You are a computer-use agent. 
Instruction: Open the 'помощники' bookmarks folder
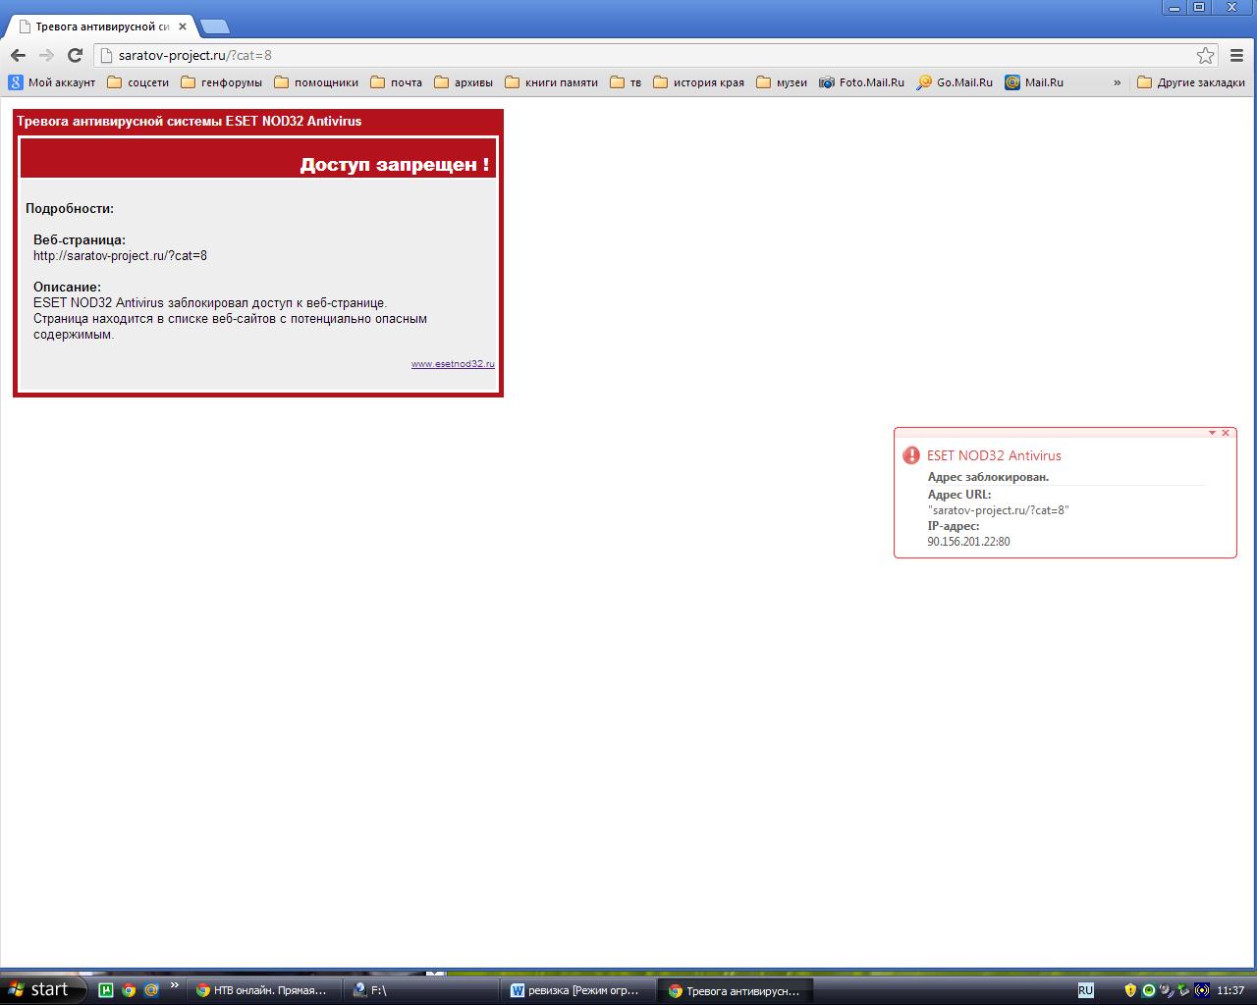tap(315, 82)
